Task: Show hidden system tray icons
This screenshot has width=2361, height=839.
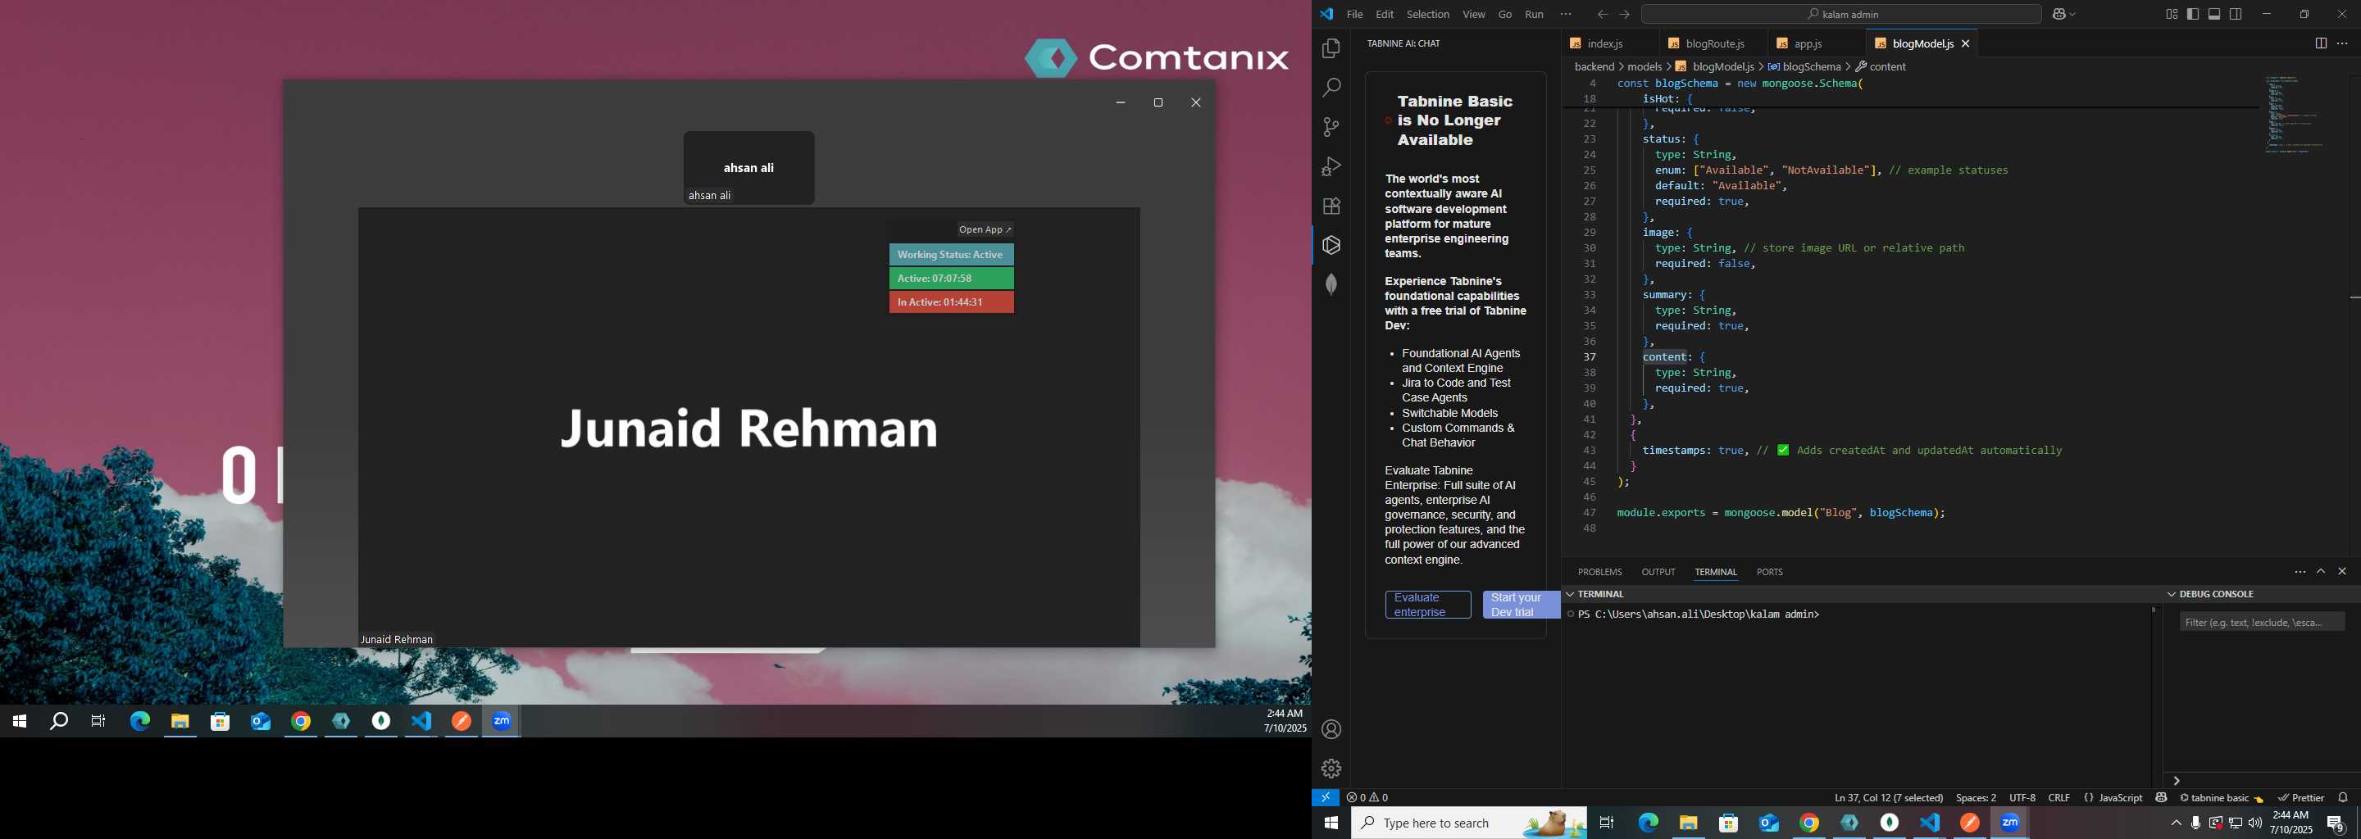Action: tap(2175, 823)
